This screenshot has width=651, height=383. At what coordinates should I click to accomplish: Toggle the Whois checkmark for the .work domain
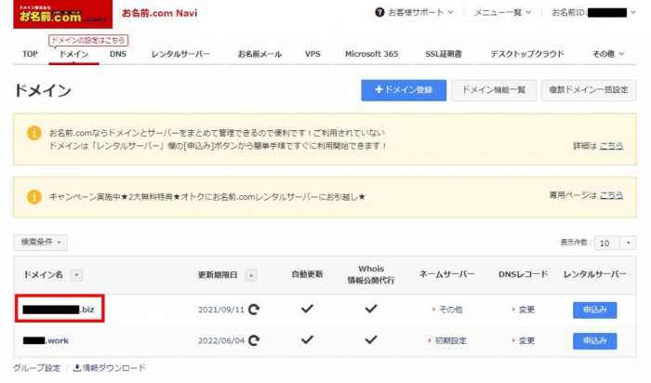371,340
